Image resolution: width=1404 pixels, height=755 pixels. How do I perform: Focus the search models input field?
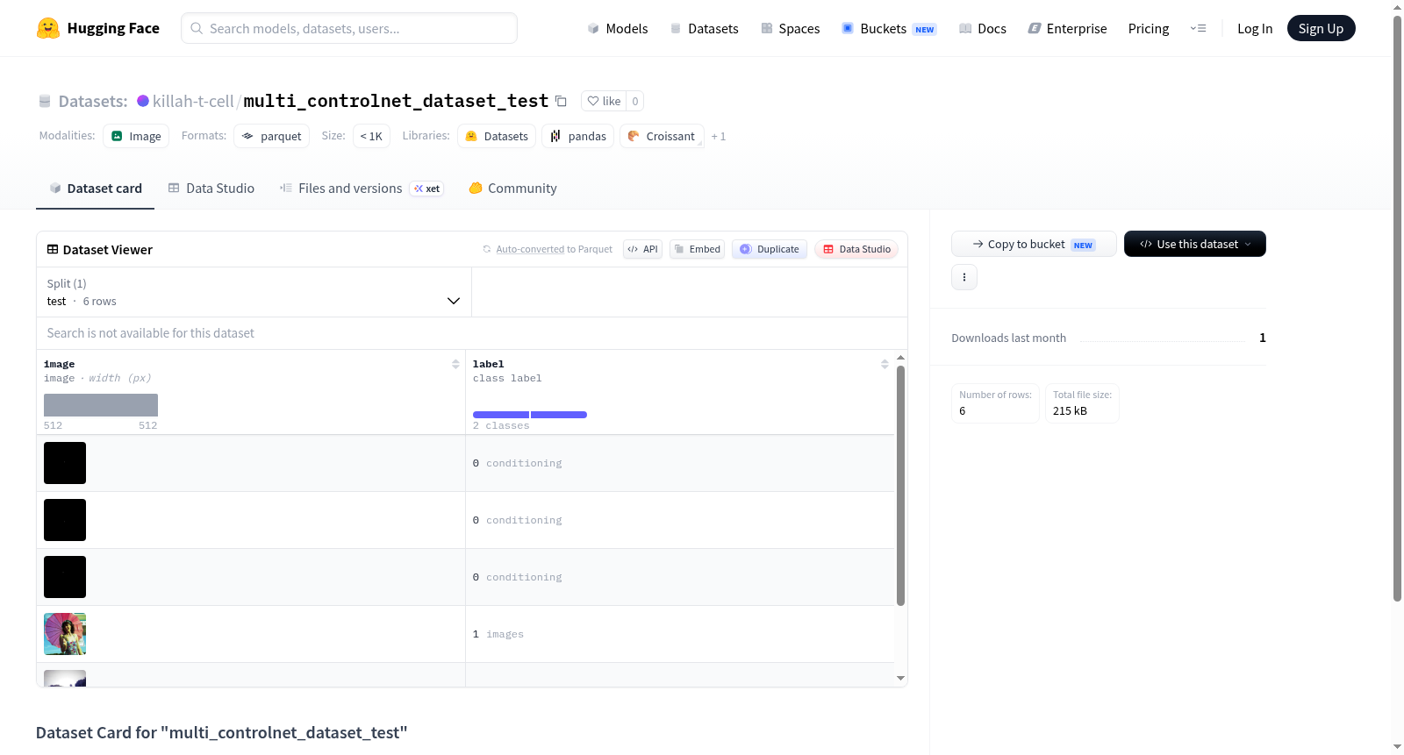(349, 28)
